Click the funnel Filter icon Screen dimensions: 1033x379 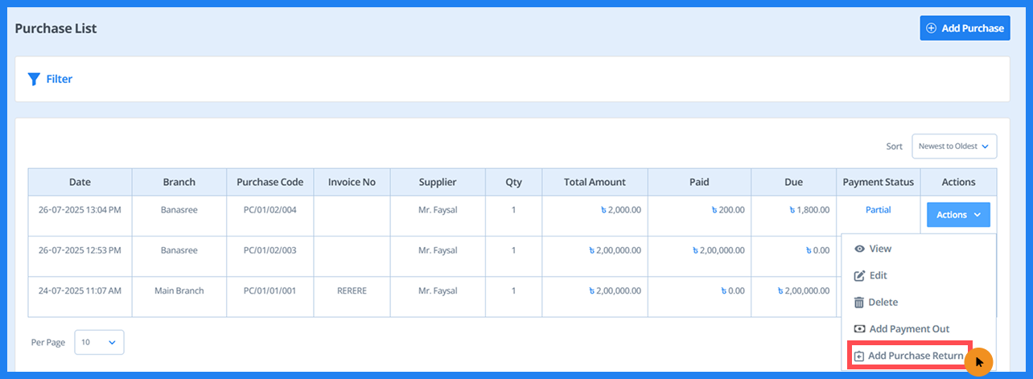(34, 79)
